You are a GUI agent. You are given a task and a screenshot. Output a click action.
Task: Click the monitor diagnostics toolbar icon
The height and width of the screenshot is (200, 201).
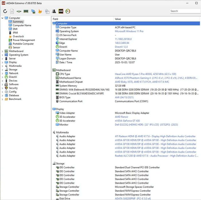pyautogui.click(x=33, y=11)
